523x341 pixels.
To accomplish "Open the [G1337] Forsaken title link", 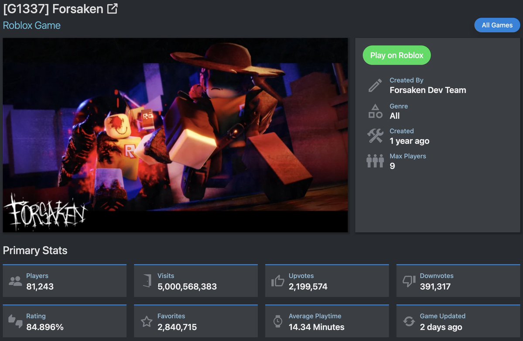I will point(53,9).
